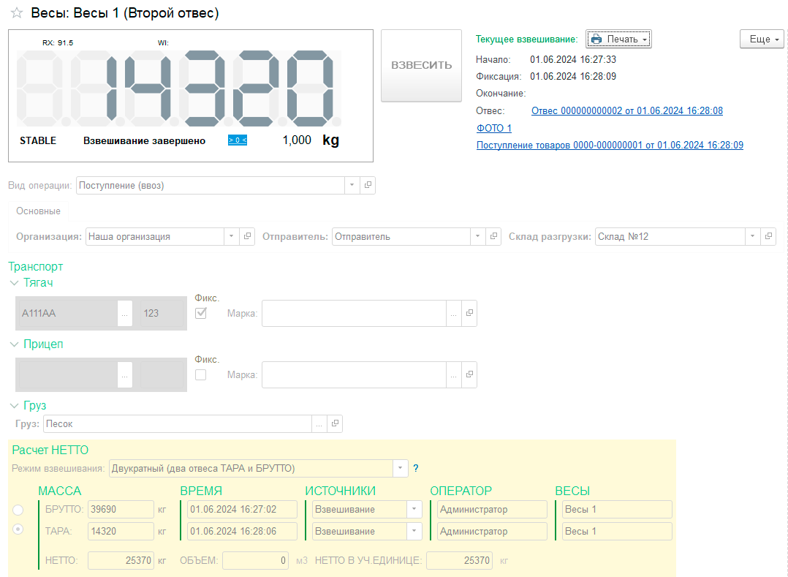Click the zero indicator icon on scale display
The width and height of the screenshot is (788, 577).
pyautogui.click(x=237, y=140)
